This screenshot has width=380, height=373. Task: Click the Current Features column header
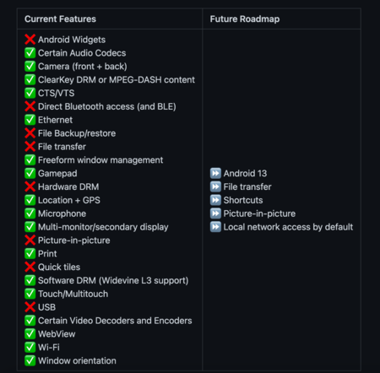tap(60, 19)
